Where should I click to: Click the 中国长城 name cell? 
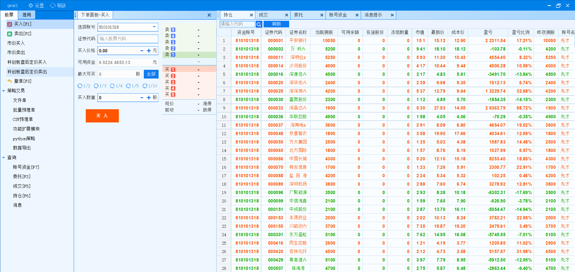[x=298, y=159]
